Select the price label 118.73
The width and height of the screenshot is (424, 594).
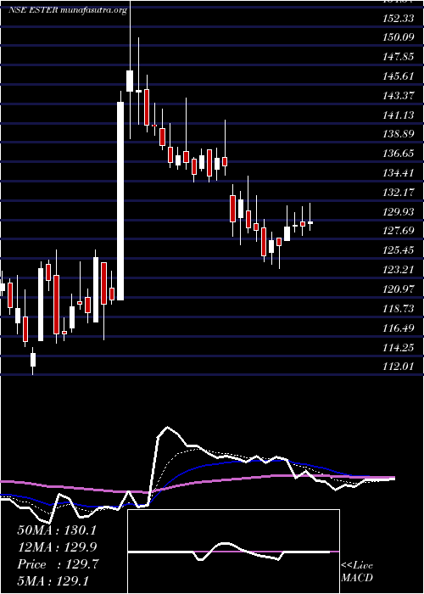click(x=398, y=308)
